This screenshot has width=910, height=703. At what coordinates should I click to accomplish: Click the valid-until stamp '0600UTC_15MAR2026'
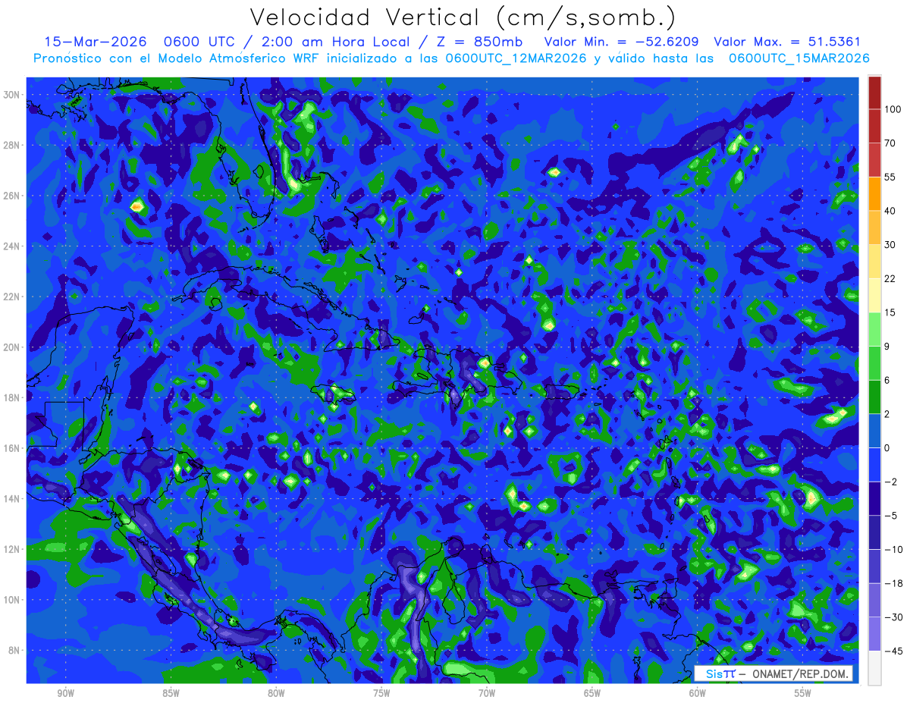pos(799,58)
